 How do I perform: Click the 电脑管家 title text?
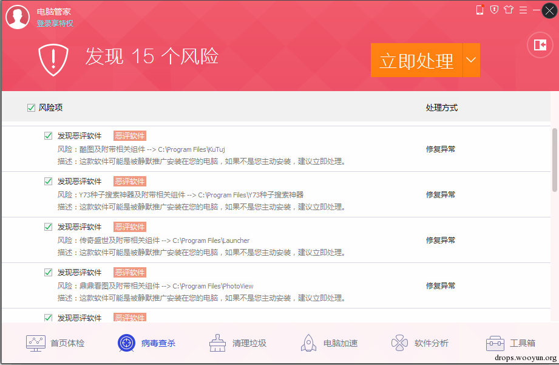click(x=54, y=12)
